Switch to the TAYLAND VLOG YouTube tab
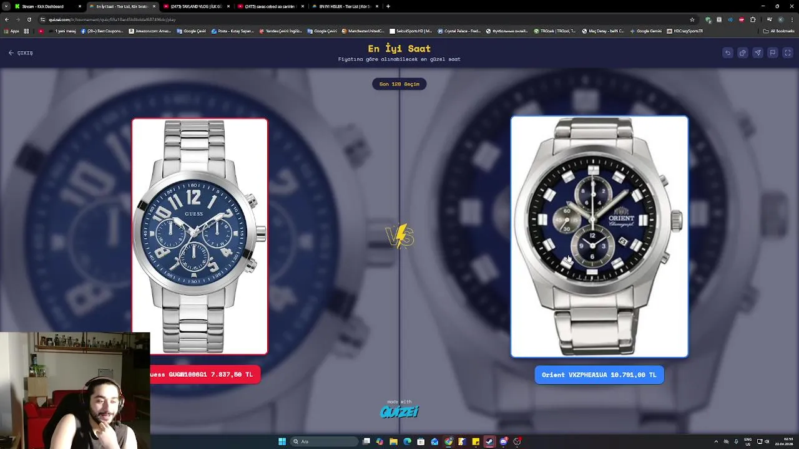The image size is (799, 449). 197,6
